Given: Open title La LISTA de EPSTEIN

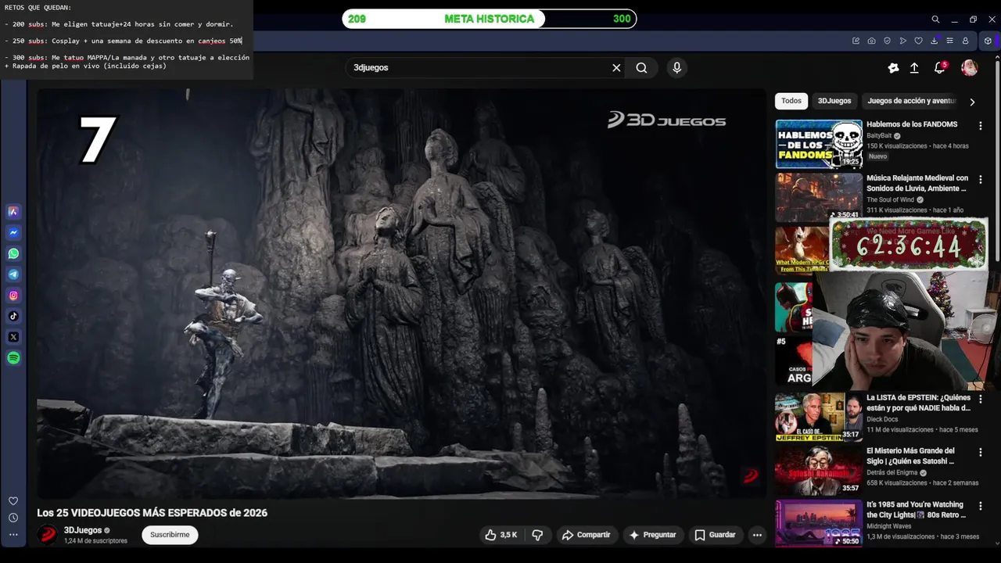Looking at the screenshot, I should (918, 403).
